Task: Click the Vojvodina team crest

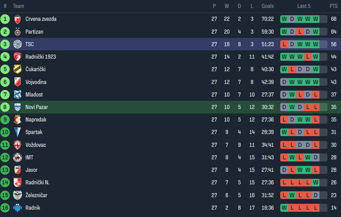Action: click(17, 82)
